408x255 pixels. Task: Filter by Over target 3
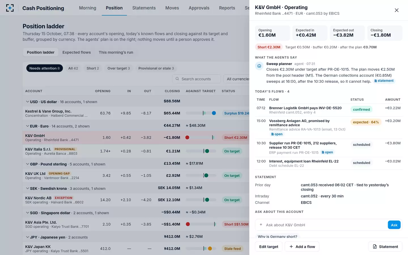118,68
